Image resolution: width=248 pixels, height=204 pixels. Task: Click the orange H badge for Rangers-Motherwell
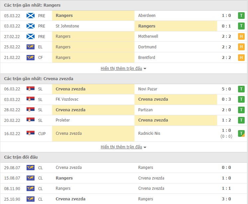pyautogui.click(x=241, y=36)
